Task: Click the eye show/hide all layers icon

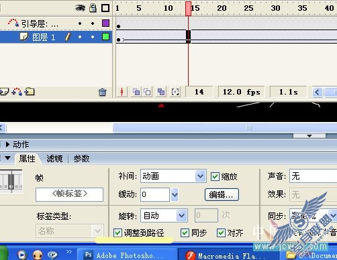Action: pyautogui.click(x=80, y=8)
